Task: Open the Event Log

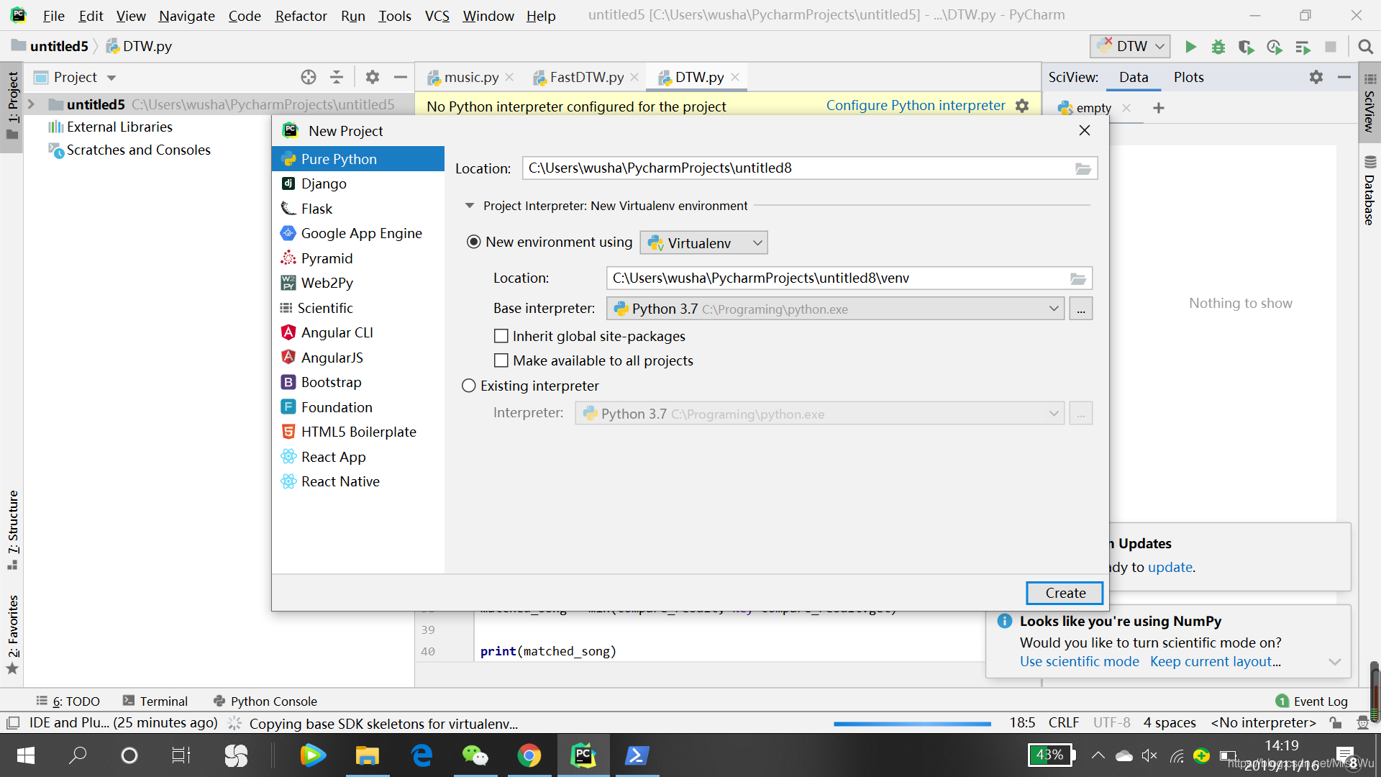Action: pyautogui.click(x=1311, y=701)
